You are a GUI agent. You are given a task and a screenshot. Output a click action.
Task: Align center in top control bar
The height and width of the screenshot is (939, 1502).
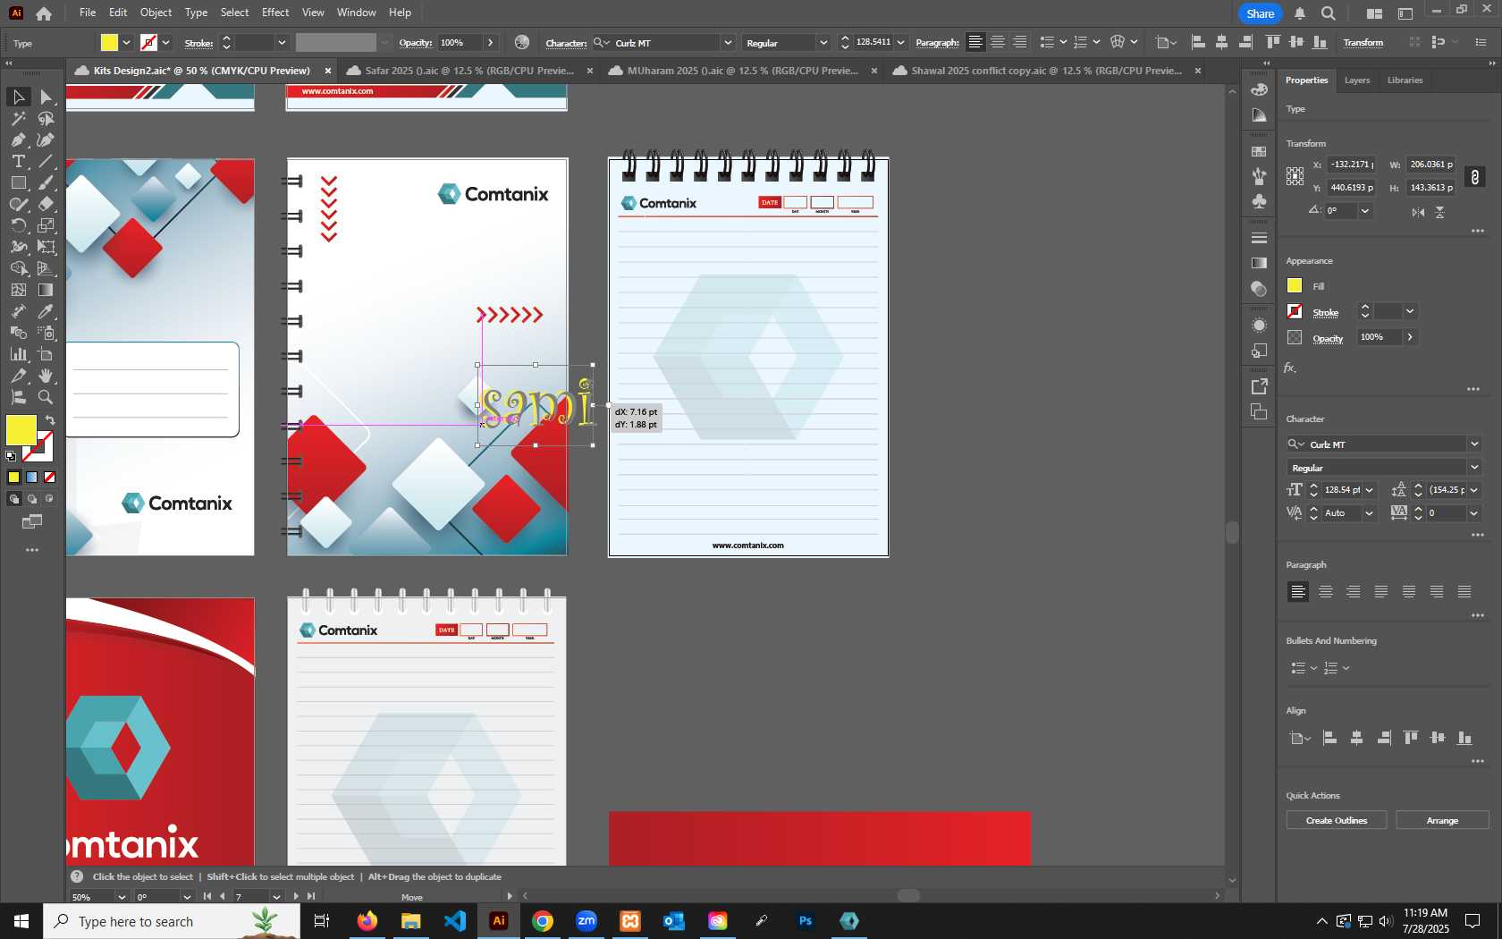pyautogui.click(x=998, y=42)
